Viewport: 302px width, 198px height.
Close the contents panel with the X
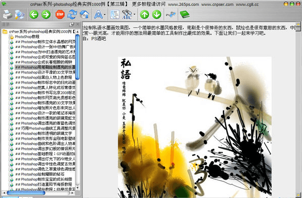[78, 24]
